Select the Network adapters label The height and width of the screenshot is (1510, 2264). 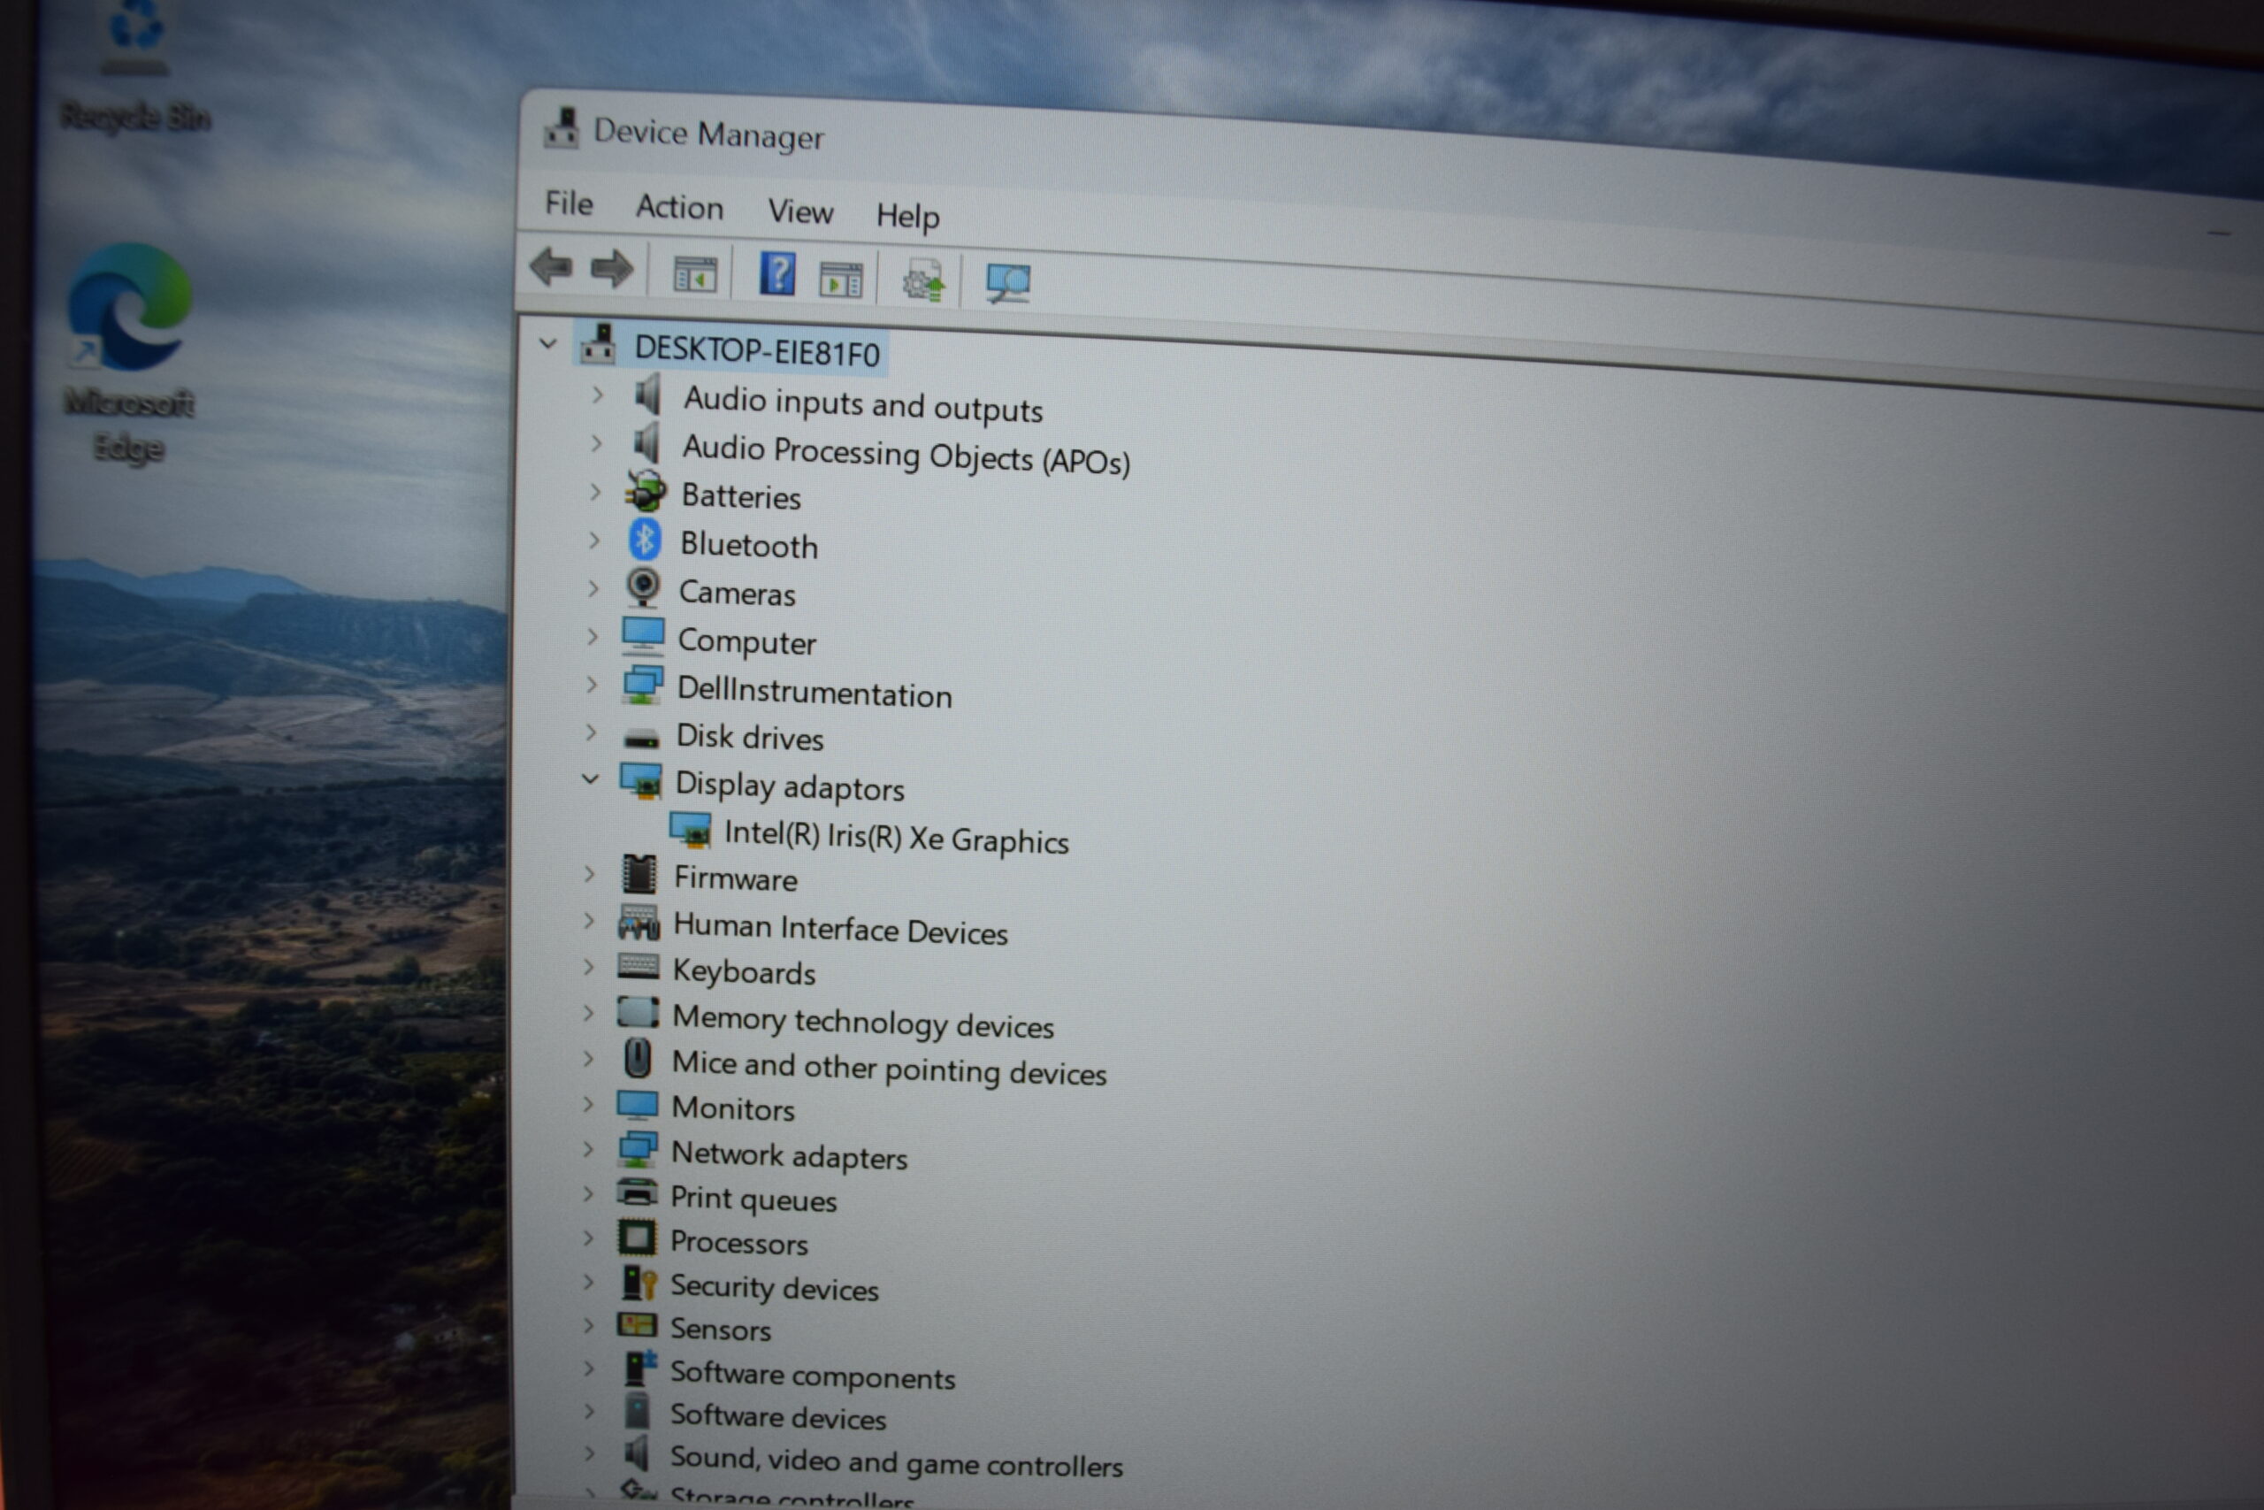(x=790, y=1155)
